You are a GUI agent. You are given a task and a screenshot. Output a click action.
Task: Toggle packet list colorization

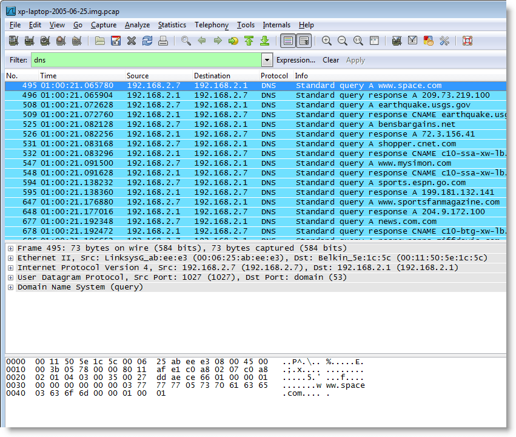(288, 41)
